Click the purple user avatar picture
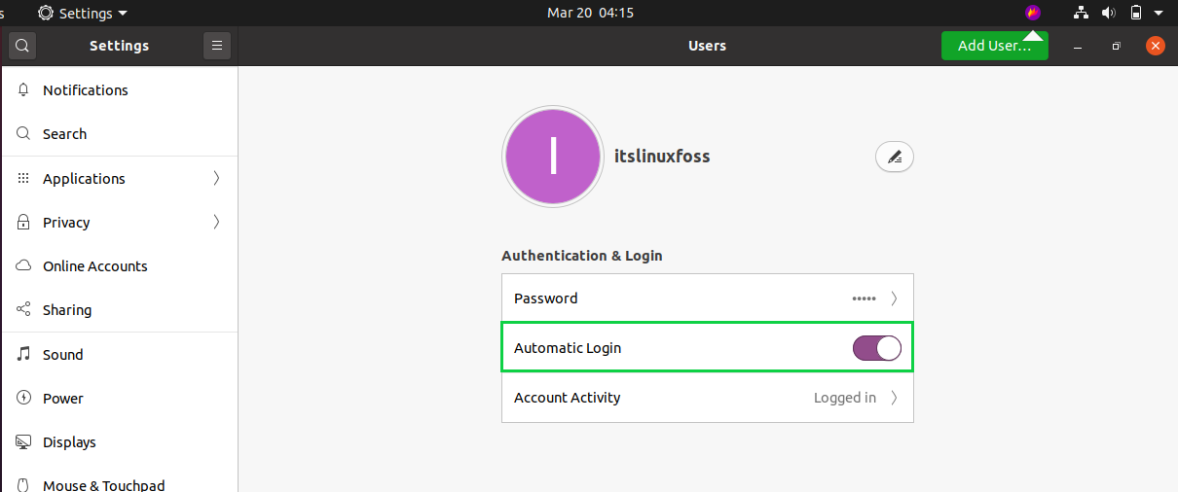This screenshot has height=492, width=1178. tap(553, 157)
